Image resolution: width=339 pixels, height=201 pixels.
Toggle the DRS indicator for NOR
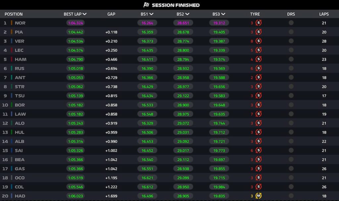[291, 23]
